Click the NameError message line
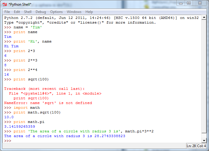Viewport: 209px width, 151px height. click(48, 103)
